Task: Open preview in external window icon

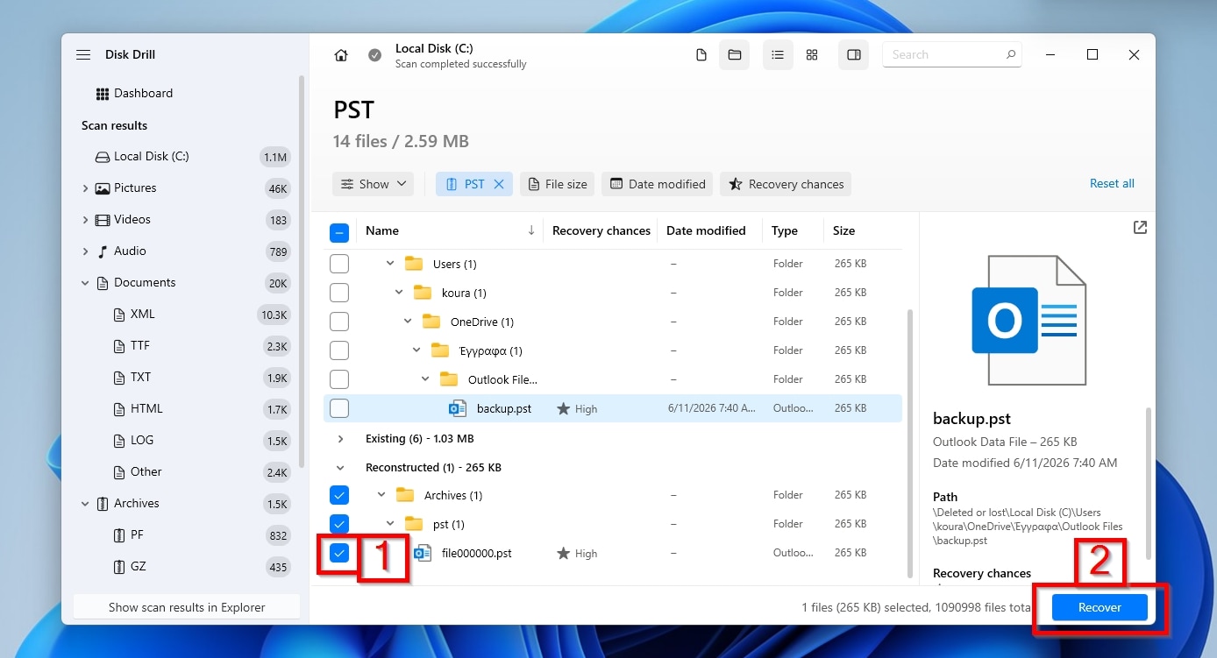Action: (1140, 227)
